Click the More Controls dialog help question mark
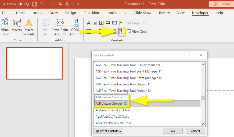The width and height of the screenshot is (234, 137). (x=189, y=55)
